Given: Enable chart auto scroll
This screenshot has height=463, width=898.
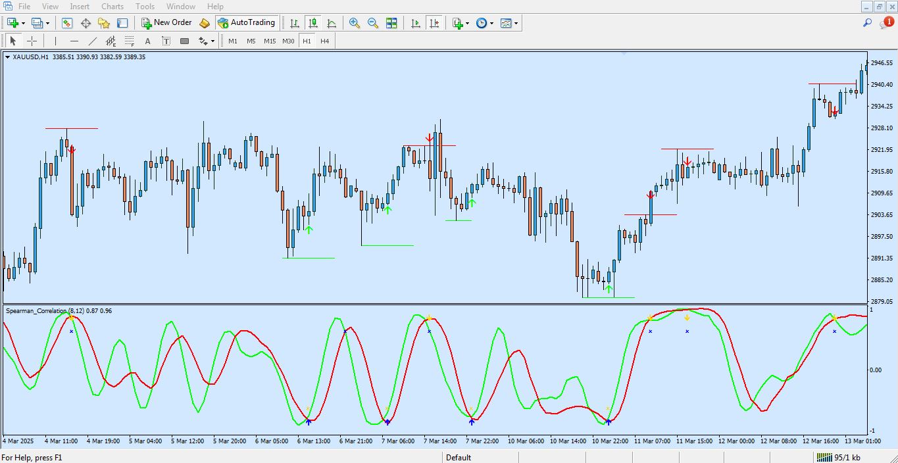Looking at the screenshot, I should pyautogui.click(x=415, y=23).
